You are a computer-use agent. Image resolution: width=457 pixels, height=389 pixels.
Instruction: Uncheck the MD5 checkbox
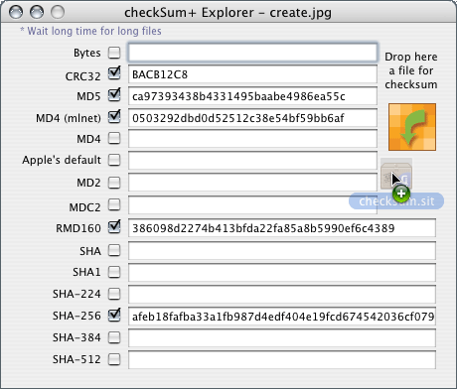point(114,95)
